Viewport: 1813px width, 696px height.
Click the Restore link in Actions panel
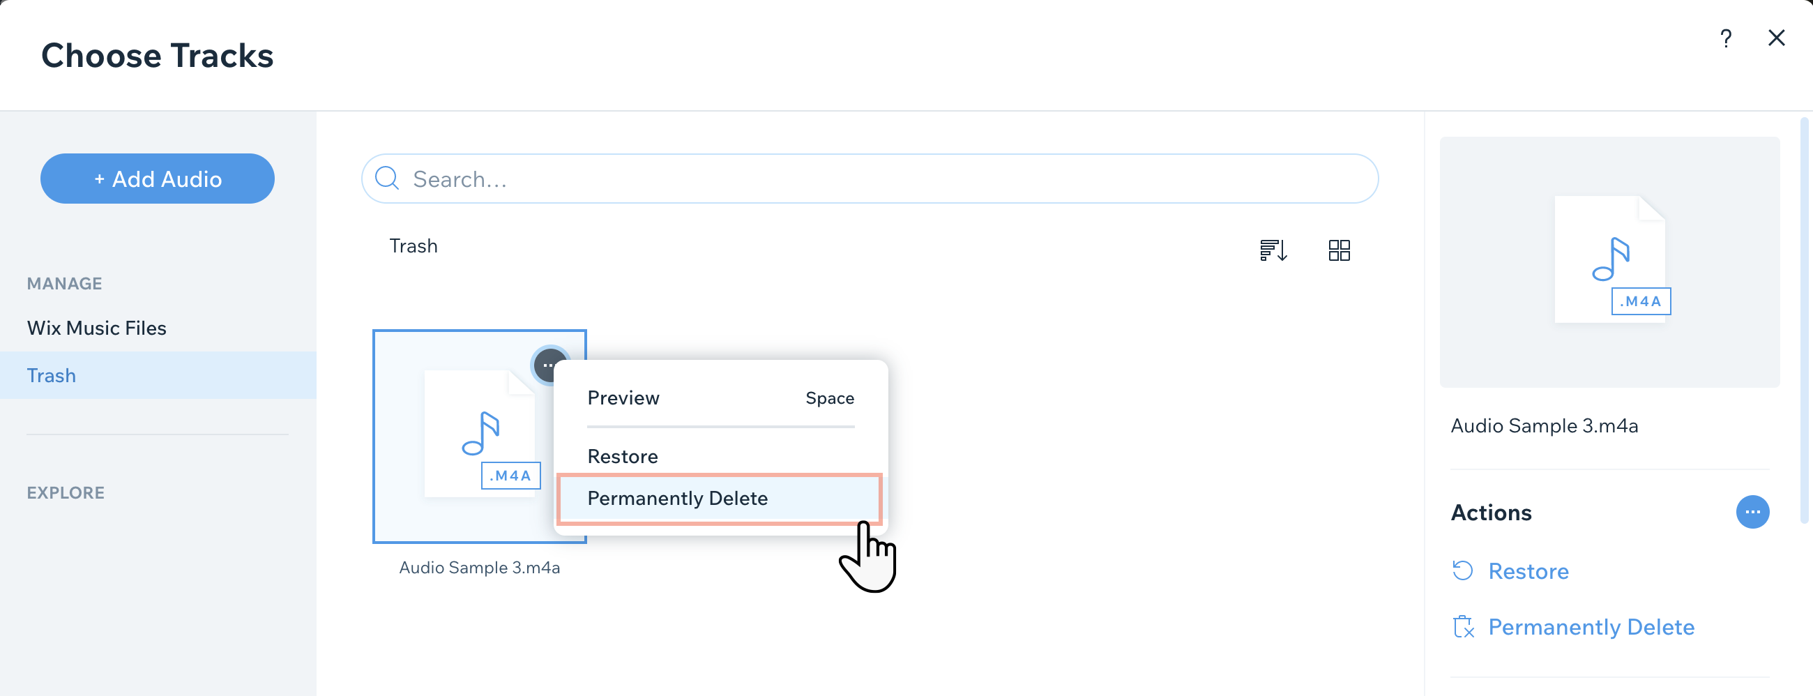coord(1528,570)
